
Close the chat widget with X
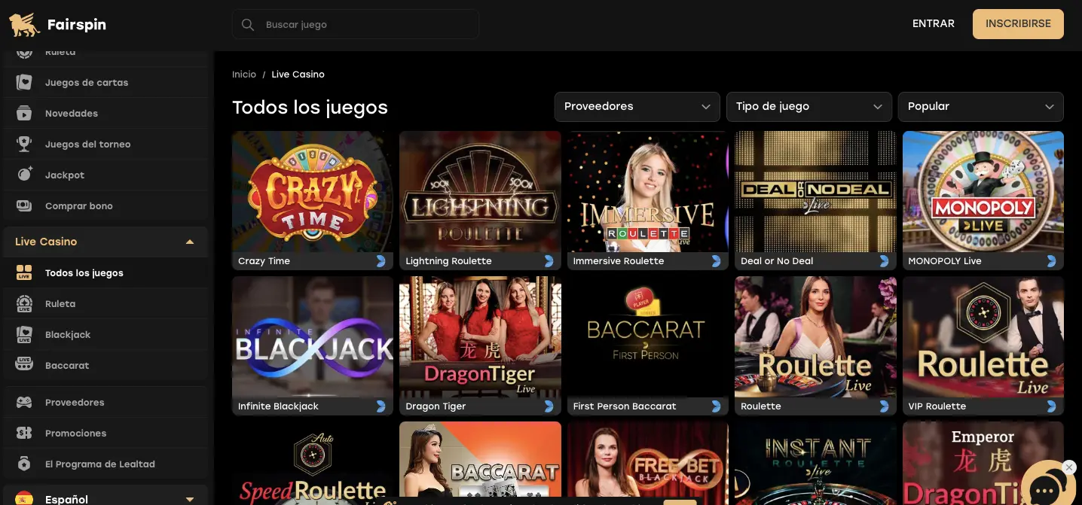point(1068,467)
